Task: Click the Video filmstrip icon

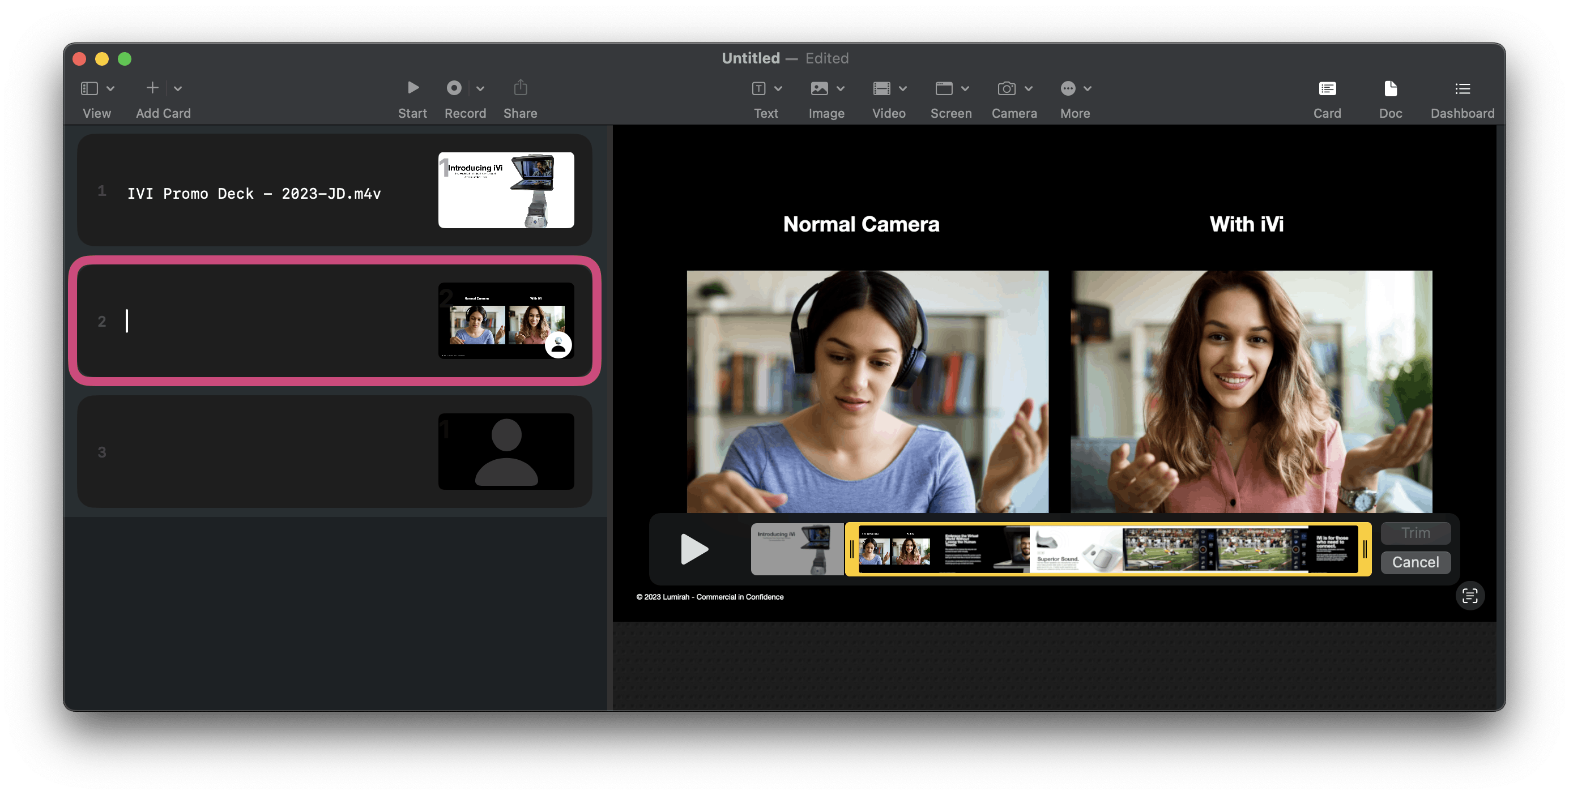Action: pos(882,89)
